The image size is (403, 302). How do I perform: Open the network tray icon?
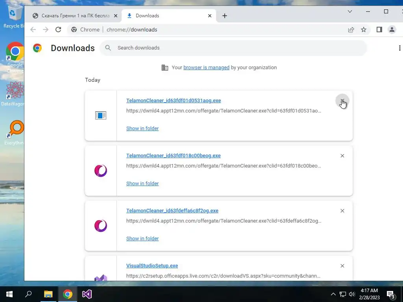[343, 294]
